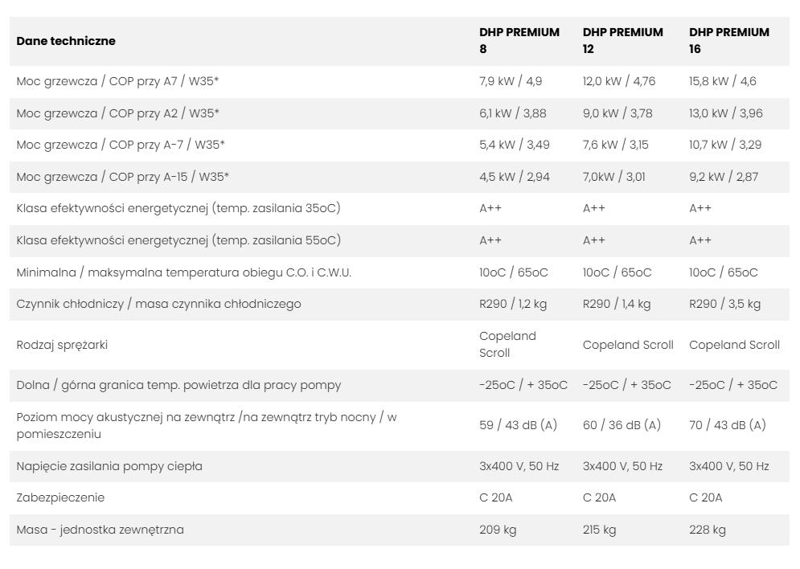
Task: Click the "Dane techniczne" table header
Action: (66, 41)
